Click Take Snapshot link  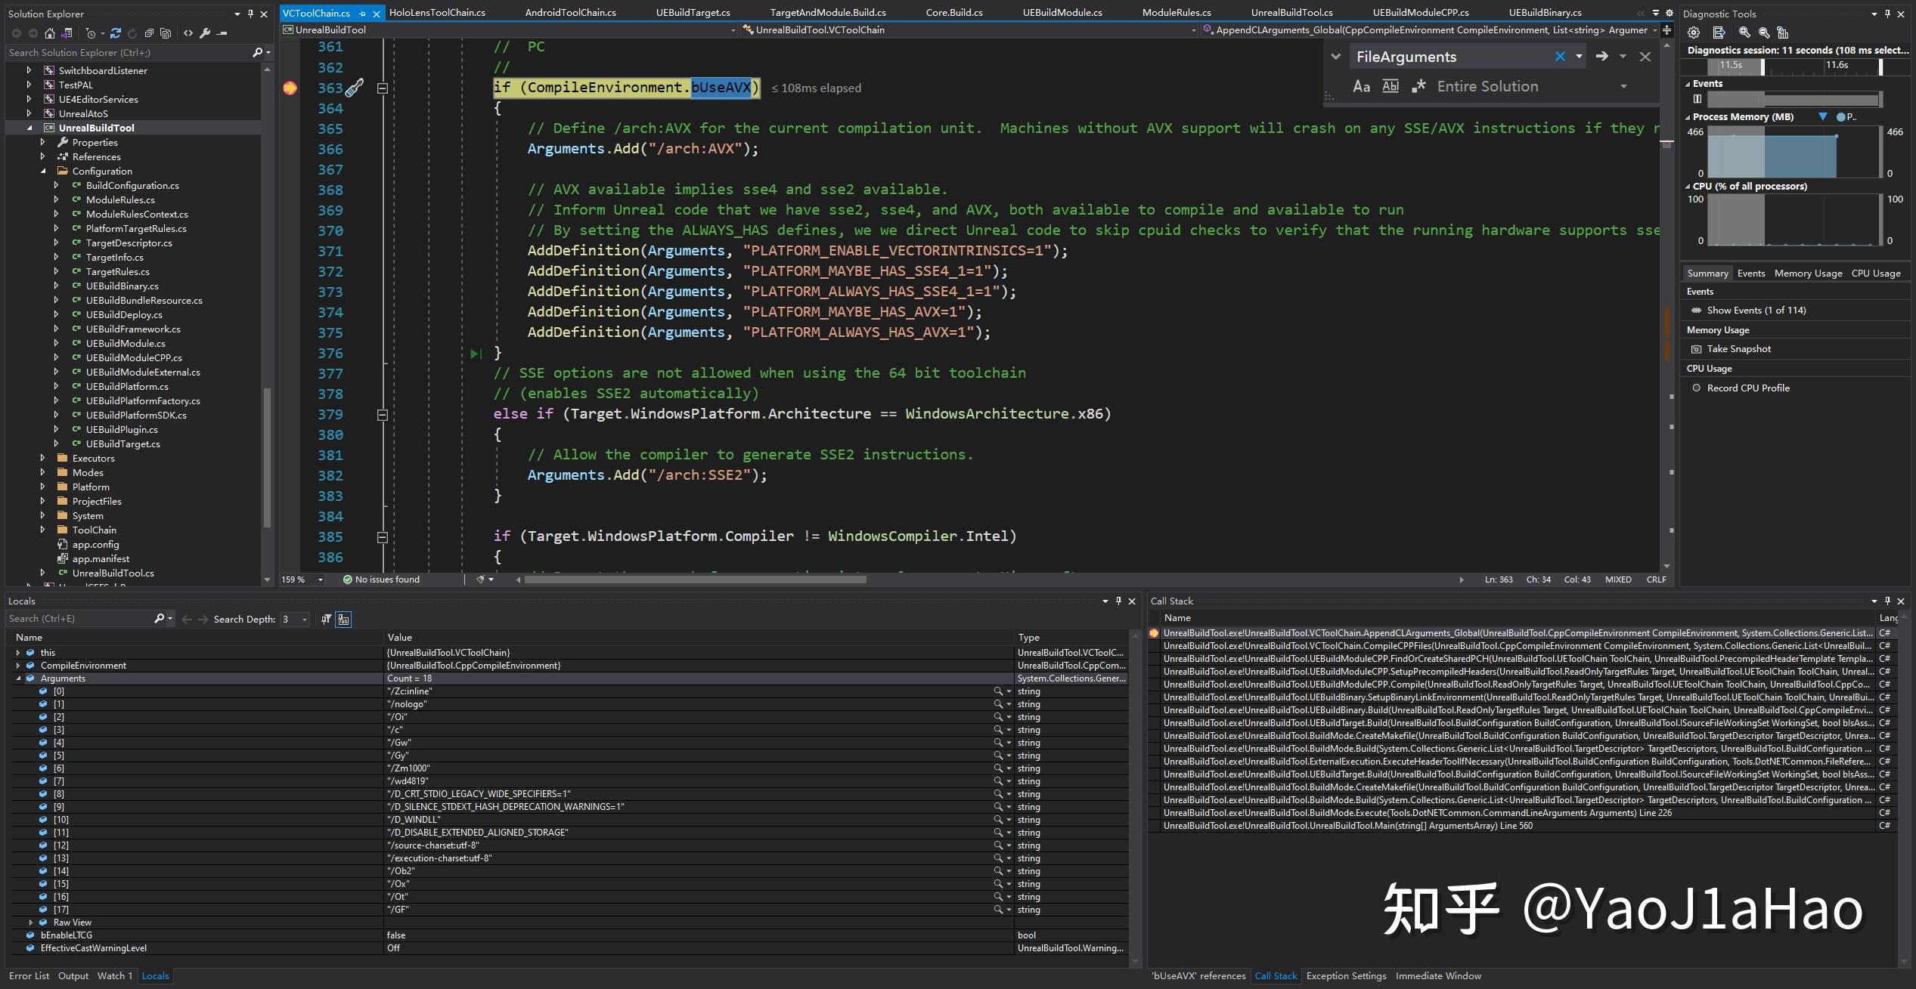tap(1738, 349)
